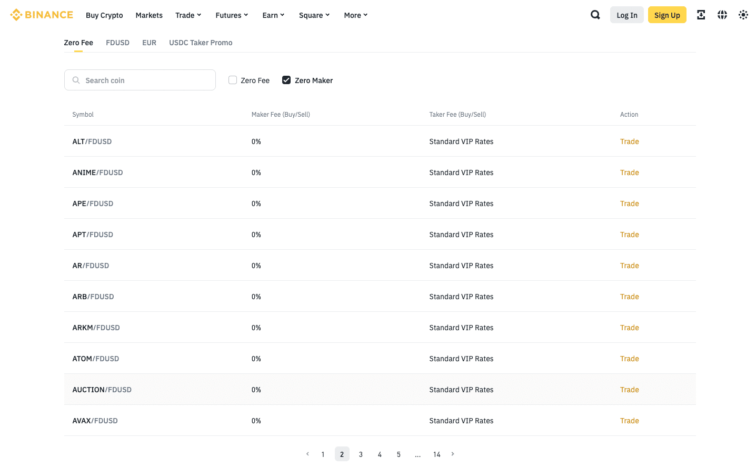The width and height of the screenshot is (756, 468).
Task: Select the USDC Taker Promo tab
Action: (x=201, y=43)
